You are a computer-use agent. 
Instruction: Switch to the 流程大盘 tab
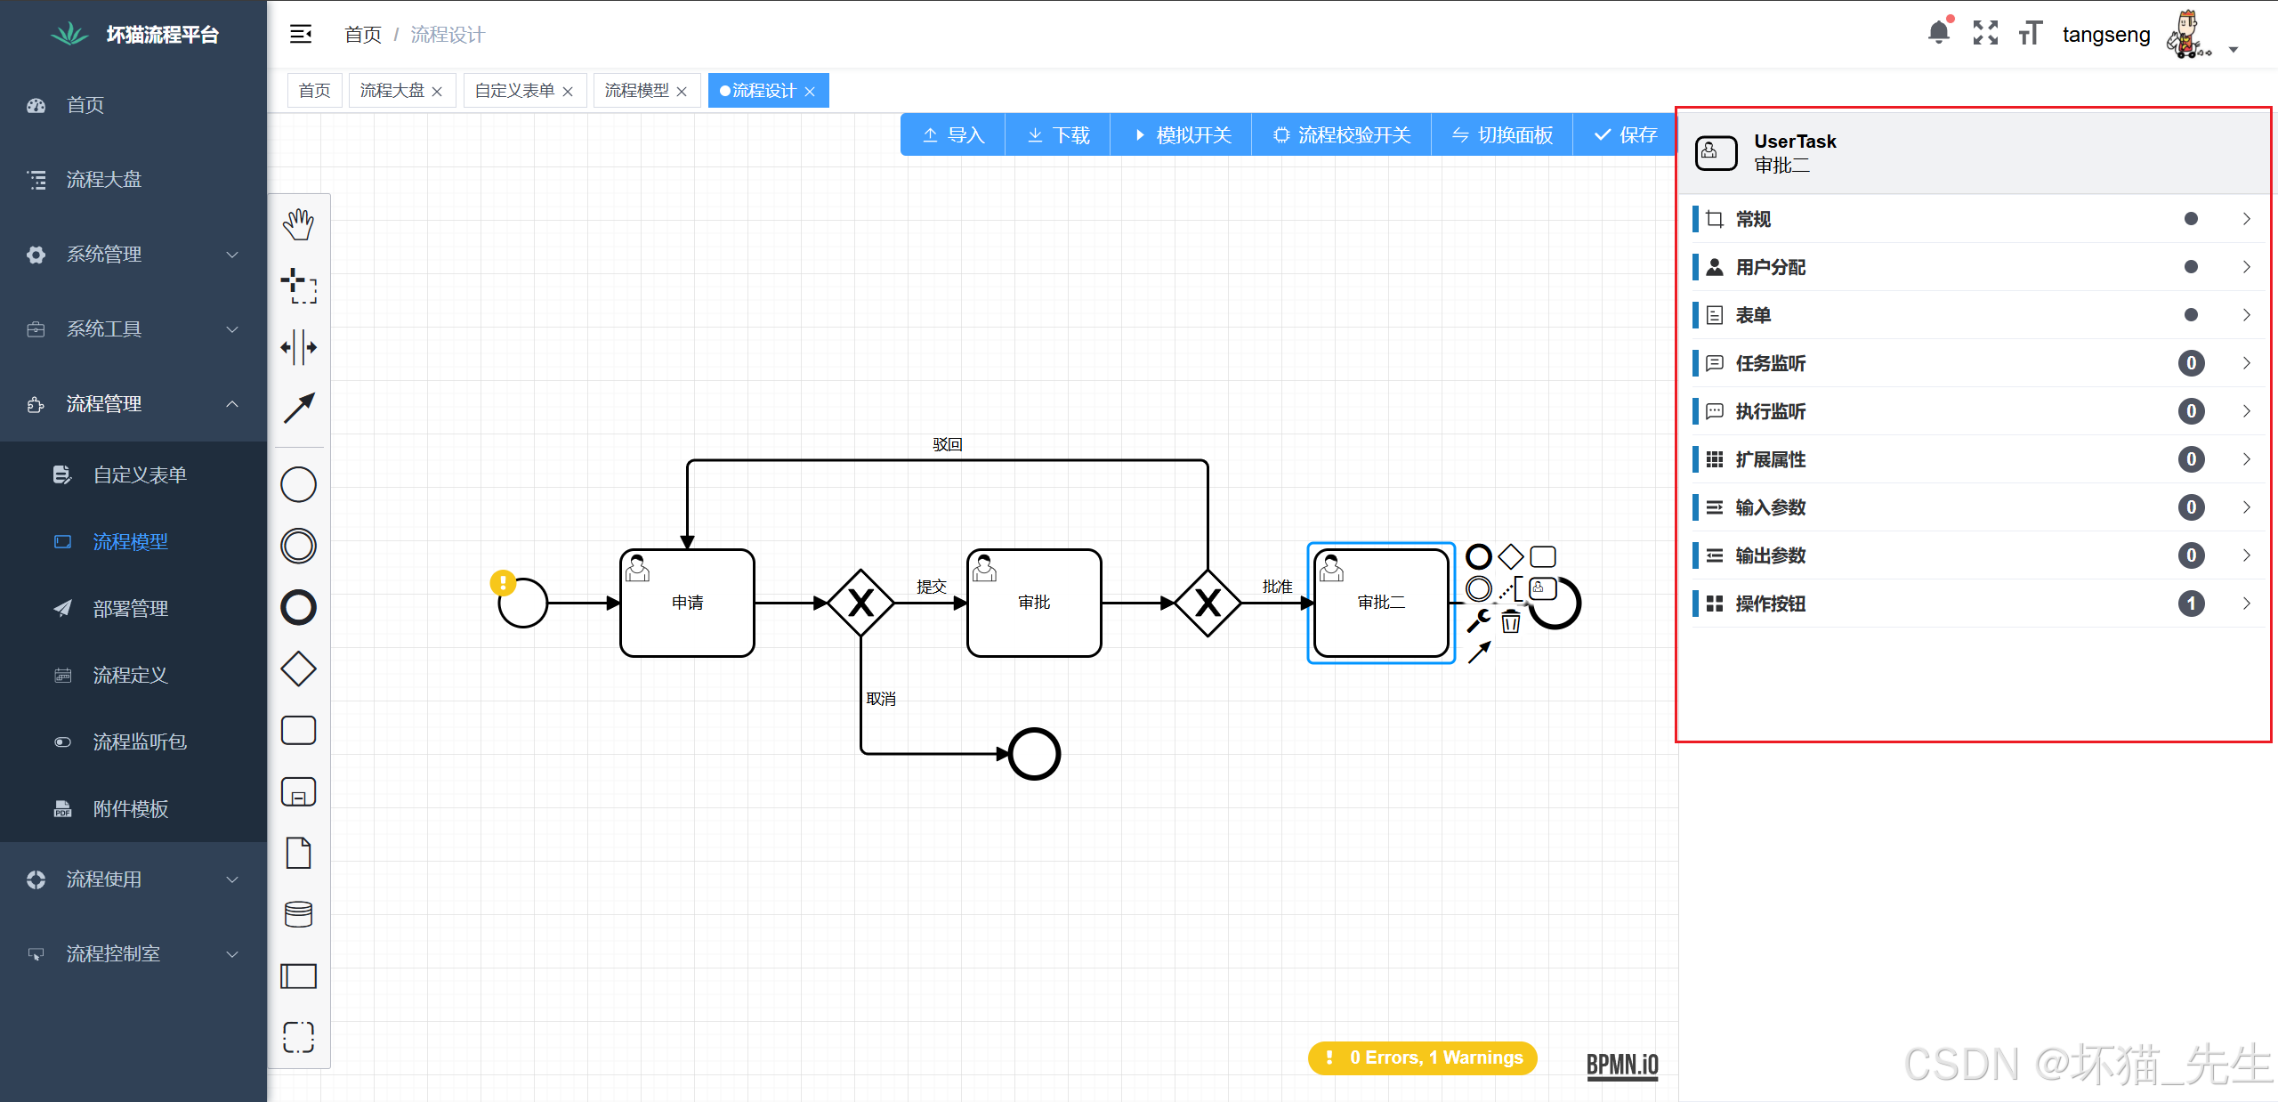(x=392, y=91)
